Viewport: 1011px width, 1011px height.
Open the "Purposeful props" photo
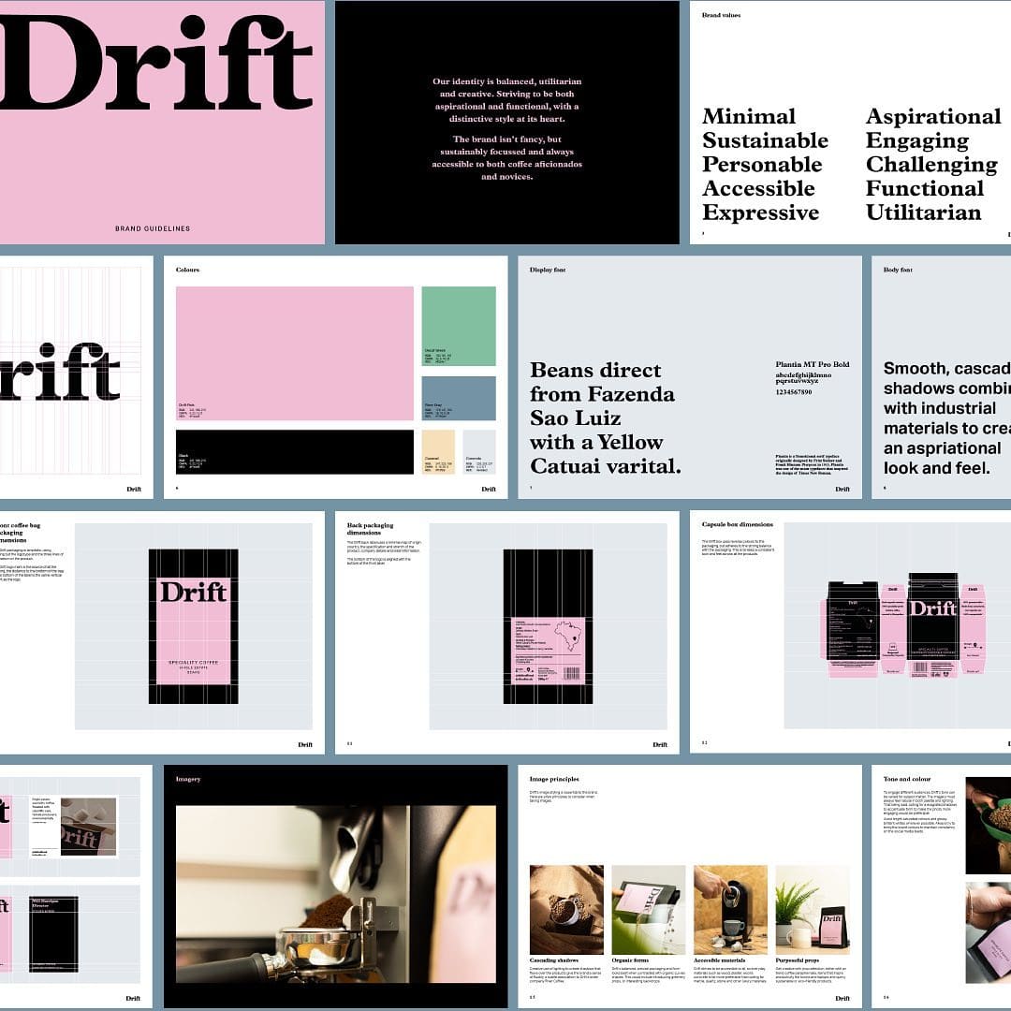[813, 910]
